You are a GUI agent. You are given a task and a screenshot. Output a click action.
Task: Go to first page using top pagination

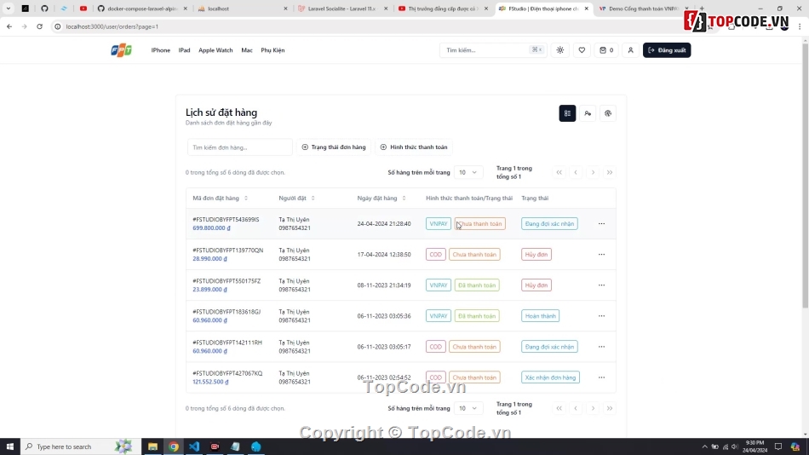pyautogui.click(x=559, y=172)
